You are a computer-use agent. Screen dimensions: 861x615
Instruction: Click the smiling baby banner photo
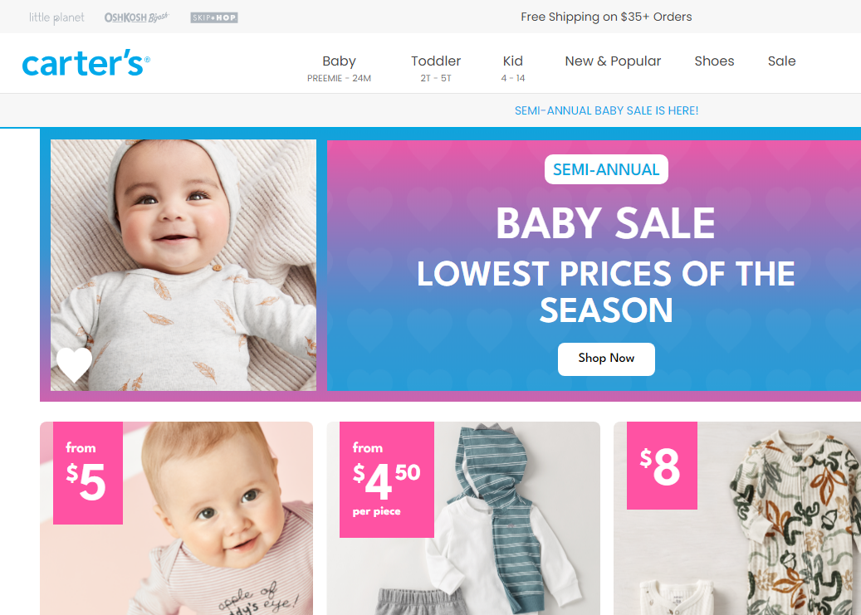[x=183, y=266]
